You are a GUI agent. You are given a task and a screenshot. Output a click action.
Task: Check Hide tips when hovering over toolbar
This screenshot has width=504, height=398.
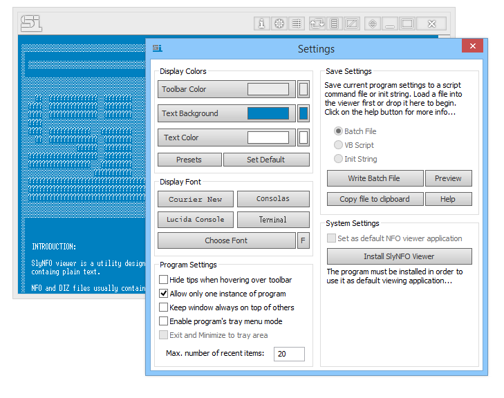(x=164, y=279)
